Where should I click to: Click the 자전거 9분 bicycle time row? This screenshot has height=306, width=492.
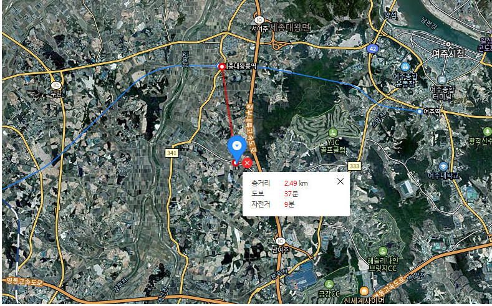pyautogui.click(x=273, y=204)
